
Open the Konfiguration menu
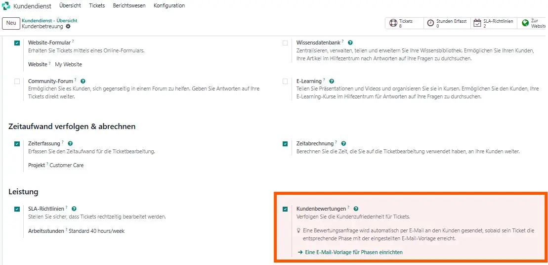169,5
